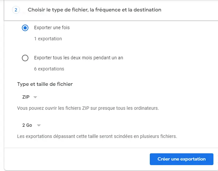Click the '6 exportations' subtext
This screenshot has width=218, height=171.
click(x=49, y=69)
